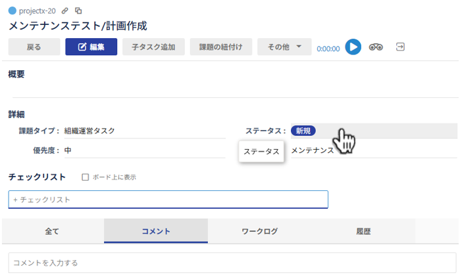Viewport: 460px width, 277px height.
Task: Click the binoculars watch icon
Action: (376, 47)
